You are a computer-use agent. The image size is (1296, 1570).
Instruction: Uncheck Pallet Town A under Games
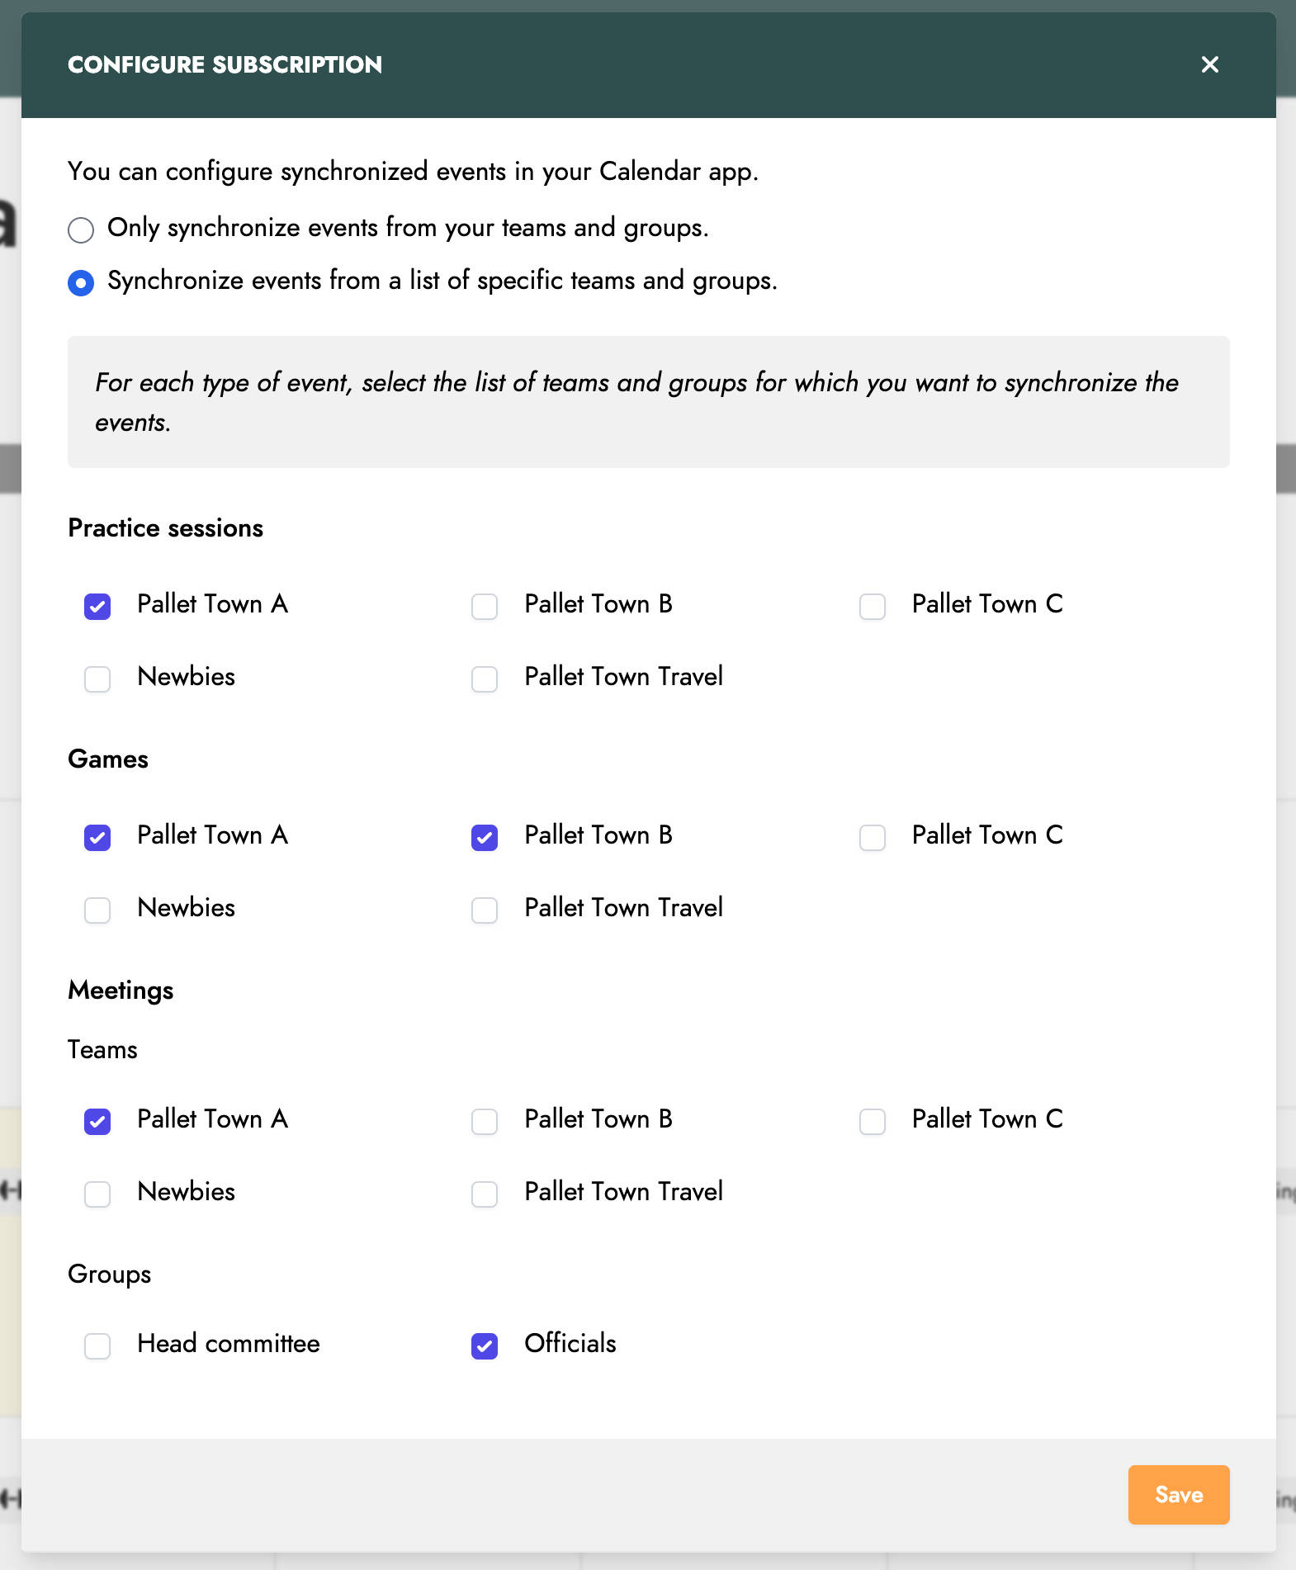(x=97, y=838)
